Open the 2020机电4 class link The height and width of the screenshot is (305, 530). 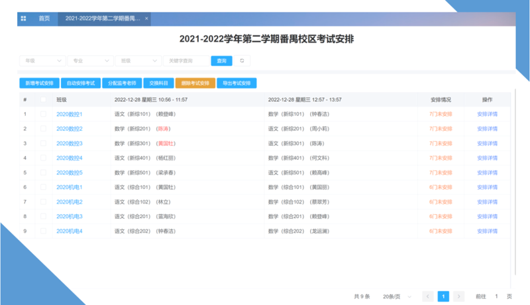point(70,231)
